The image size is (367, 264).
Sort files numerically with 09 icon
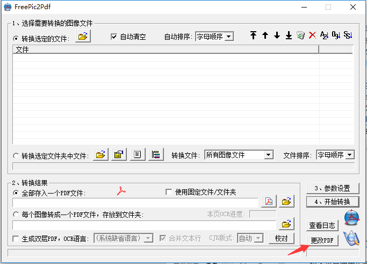tap(336, 35)
